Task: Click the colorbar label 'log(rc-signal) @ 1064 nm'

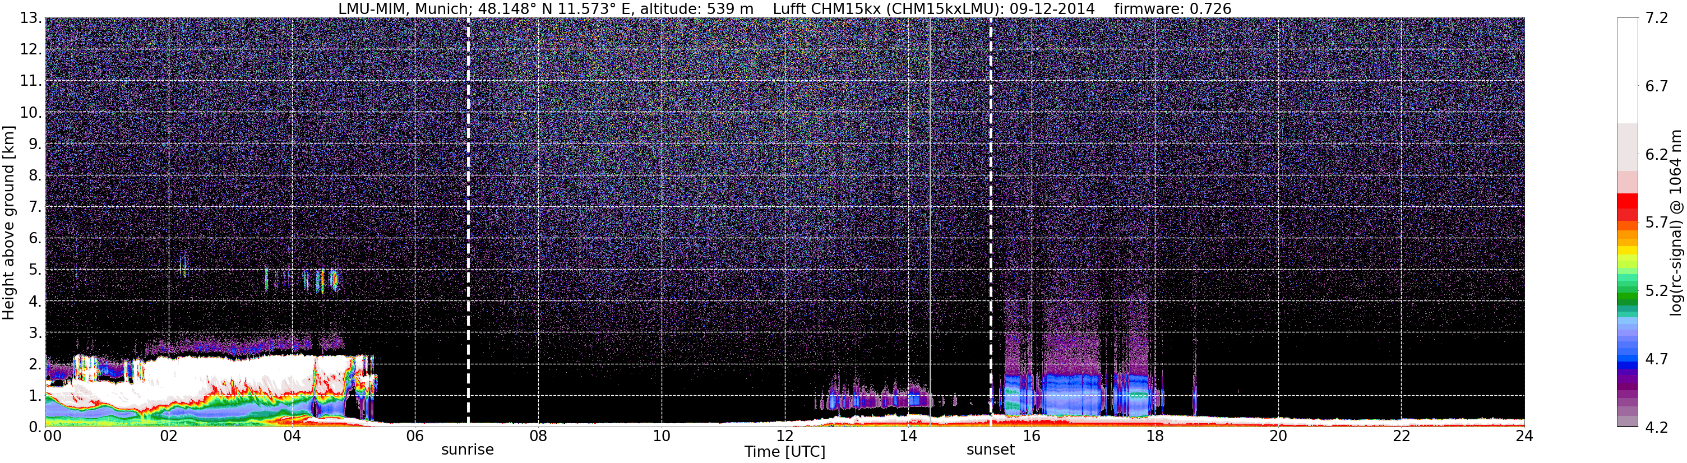Action: pyautogui.click(x=1676, y=223)
